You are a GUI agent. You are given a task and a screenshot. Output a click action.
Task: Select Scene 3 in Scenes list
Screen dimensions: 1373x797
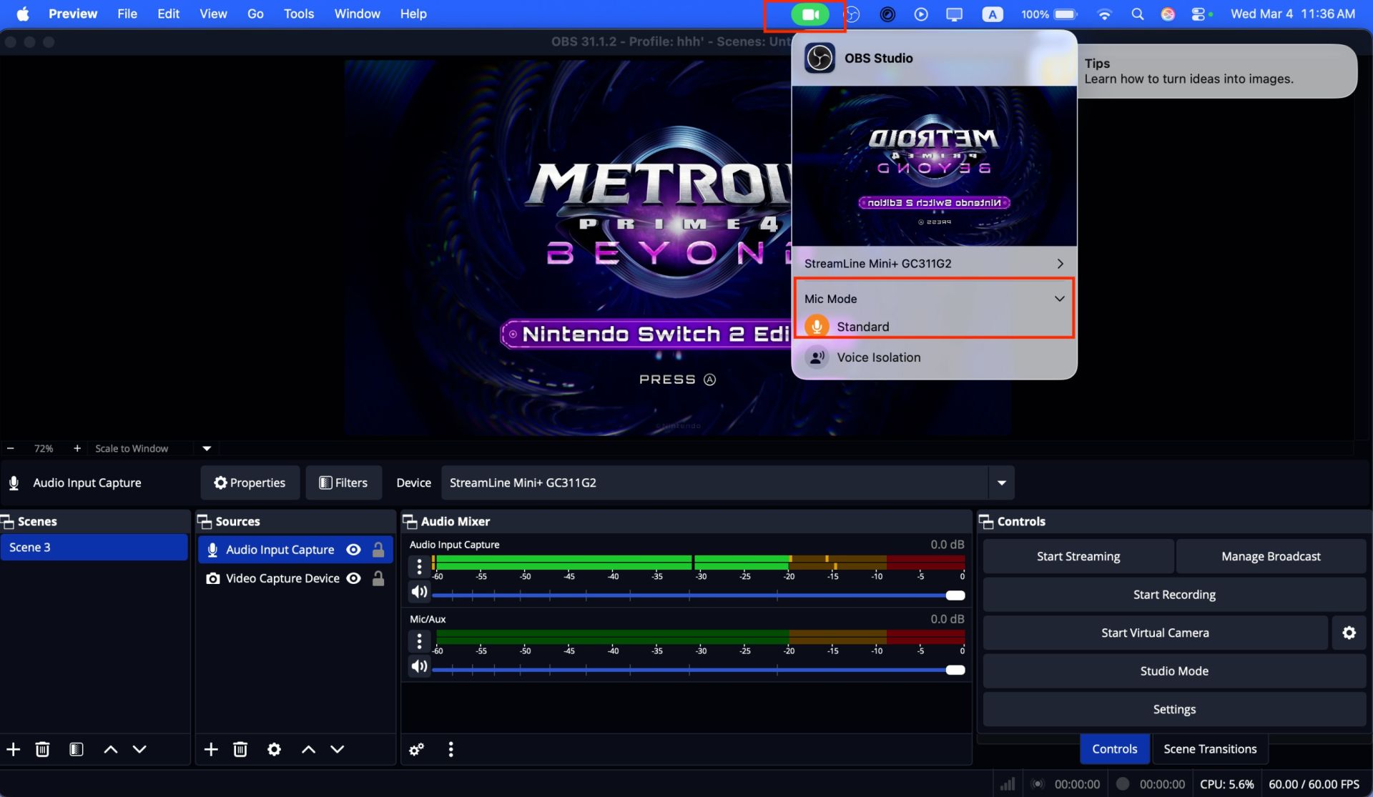[x=94, y=548]
